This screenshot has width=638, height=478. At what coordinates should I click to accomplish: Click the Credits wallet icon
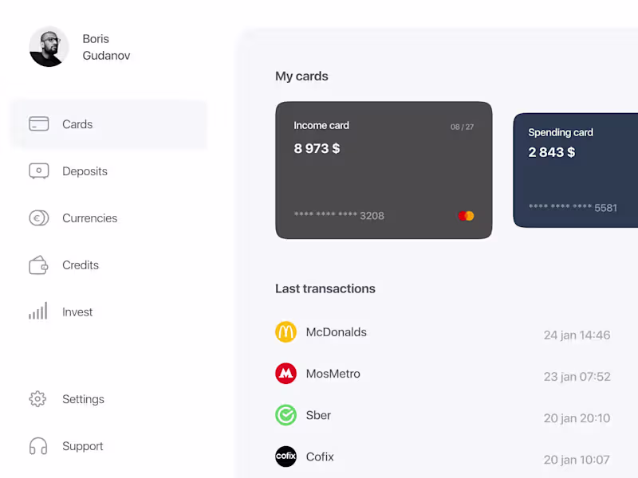tap(38, 265)
